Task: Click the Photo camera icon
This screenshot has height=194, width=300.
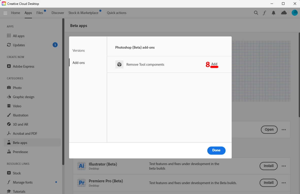Action: click(x=9, y=87)
